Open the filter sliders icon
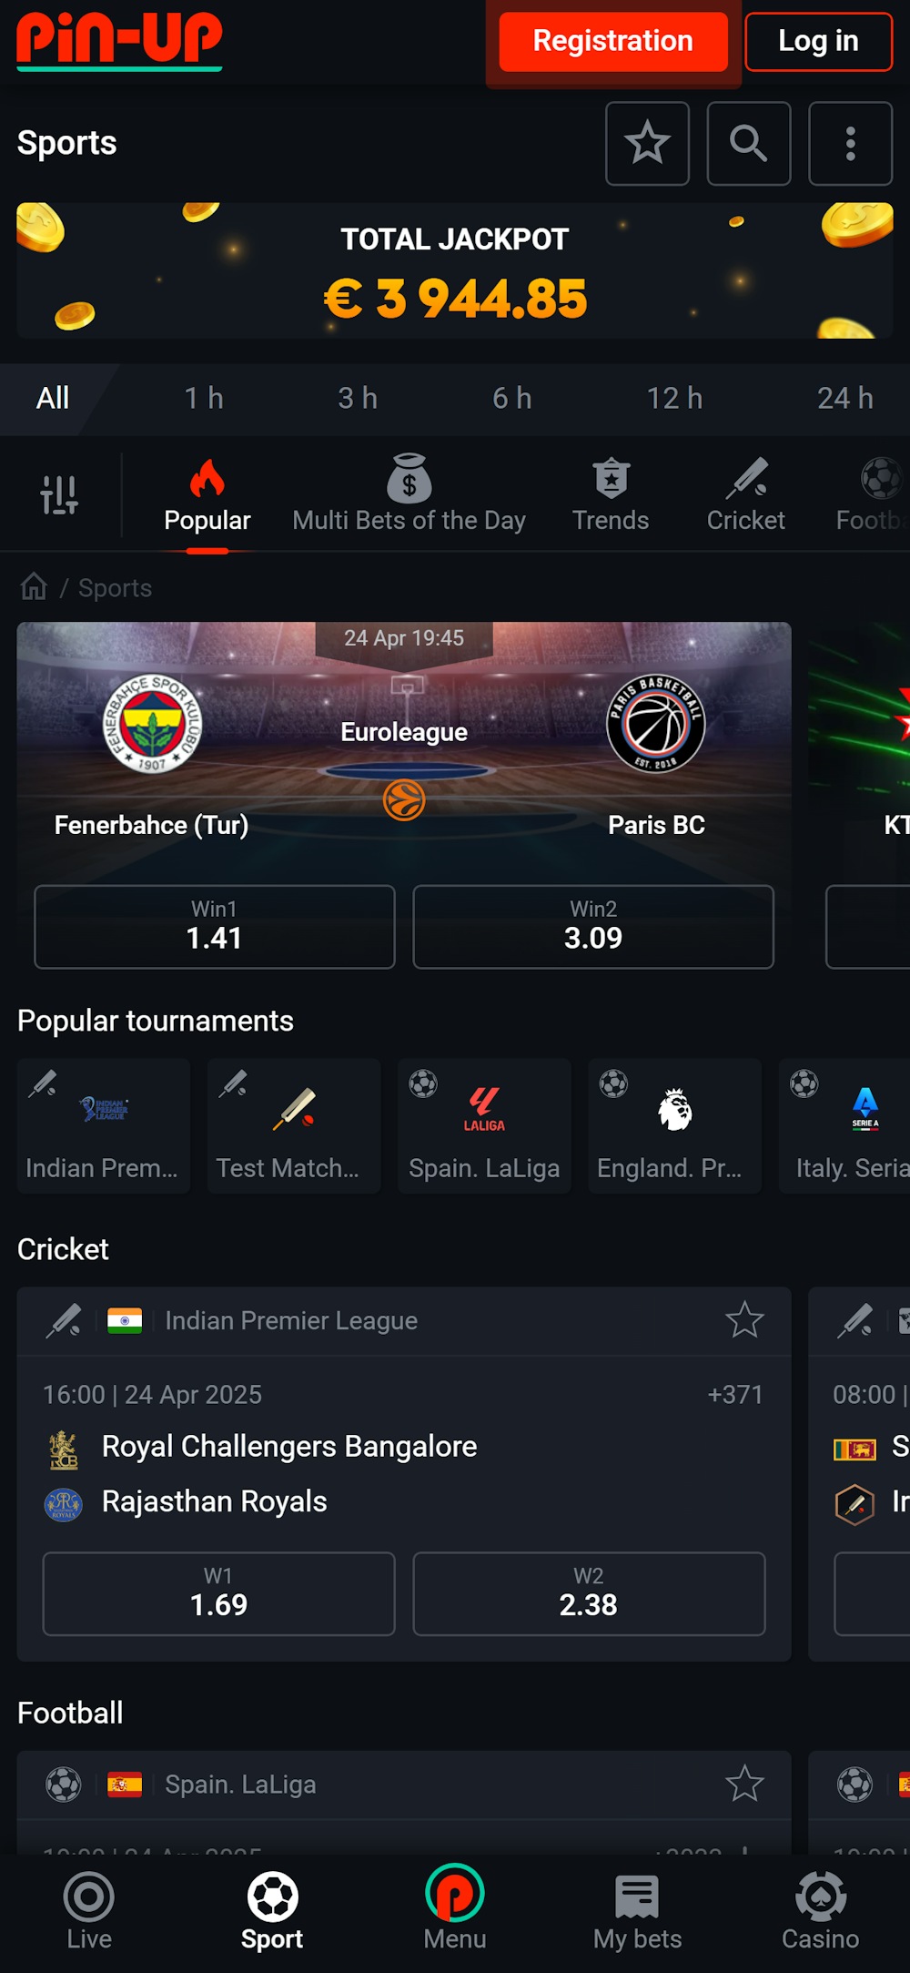The height and width of the screenshot is (1973, 910). click(59, 495)
